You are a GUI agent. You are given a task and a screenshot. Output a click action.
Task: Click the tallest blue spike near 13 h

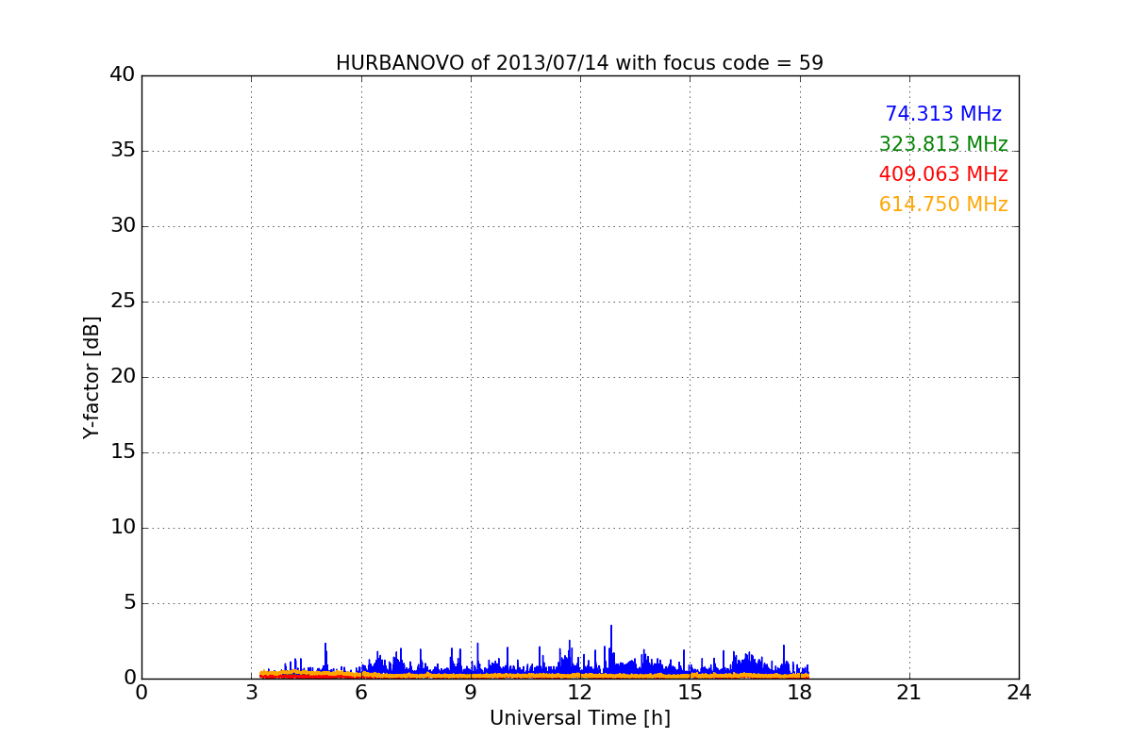coord(610,648)
